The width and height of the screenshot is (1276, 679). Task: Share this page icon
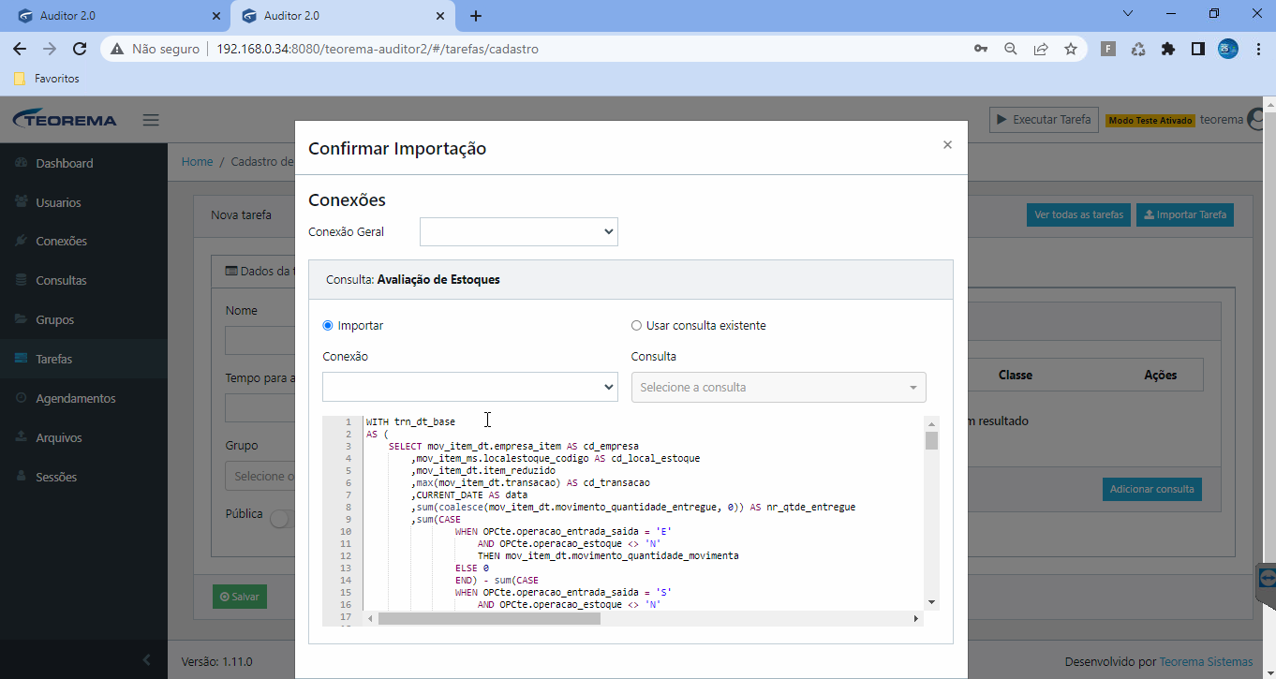tap(1041, 49)
